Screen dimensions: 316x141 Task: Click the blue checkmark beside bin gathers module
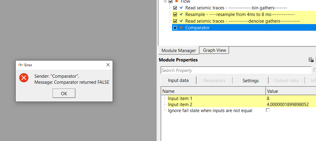(x=181, y=8)
